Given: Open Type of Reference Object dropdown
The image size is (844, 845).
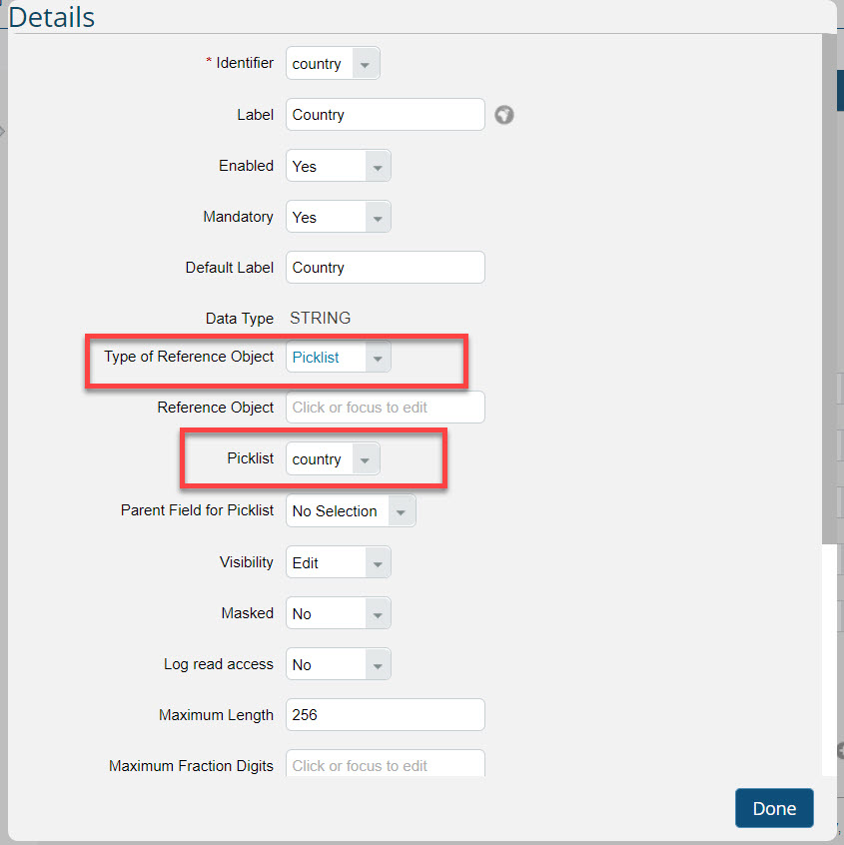Looking at the screenshot, I should tap(338, 357).
